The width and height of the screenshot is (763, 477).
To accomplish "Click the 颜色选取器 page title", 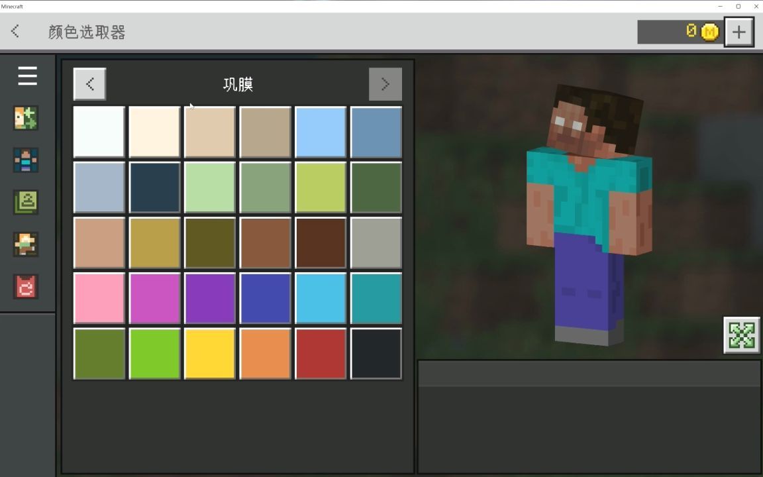I will click(87, 32).
